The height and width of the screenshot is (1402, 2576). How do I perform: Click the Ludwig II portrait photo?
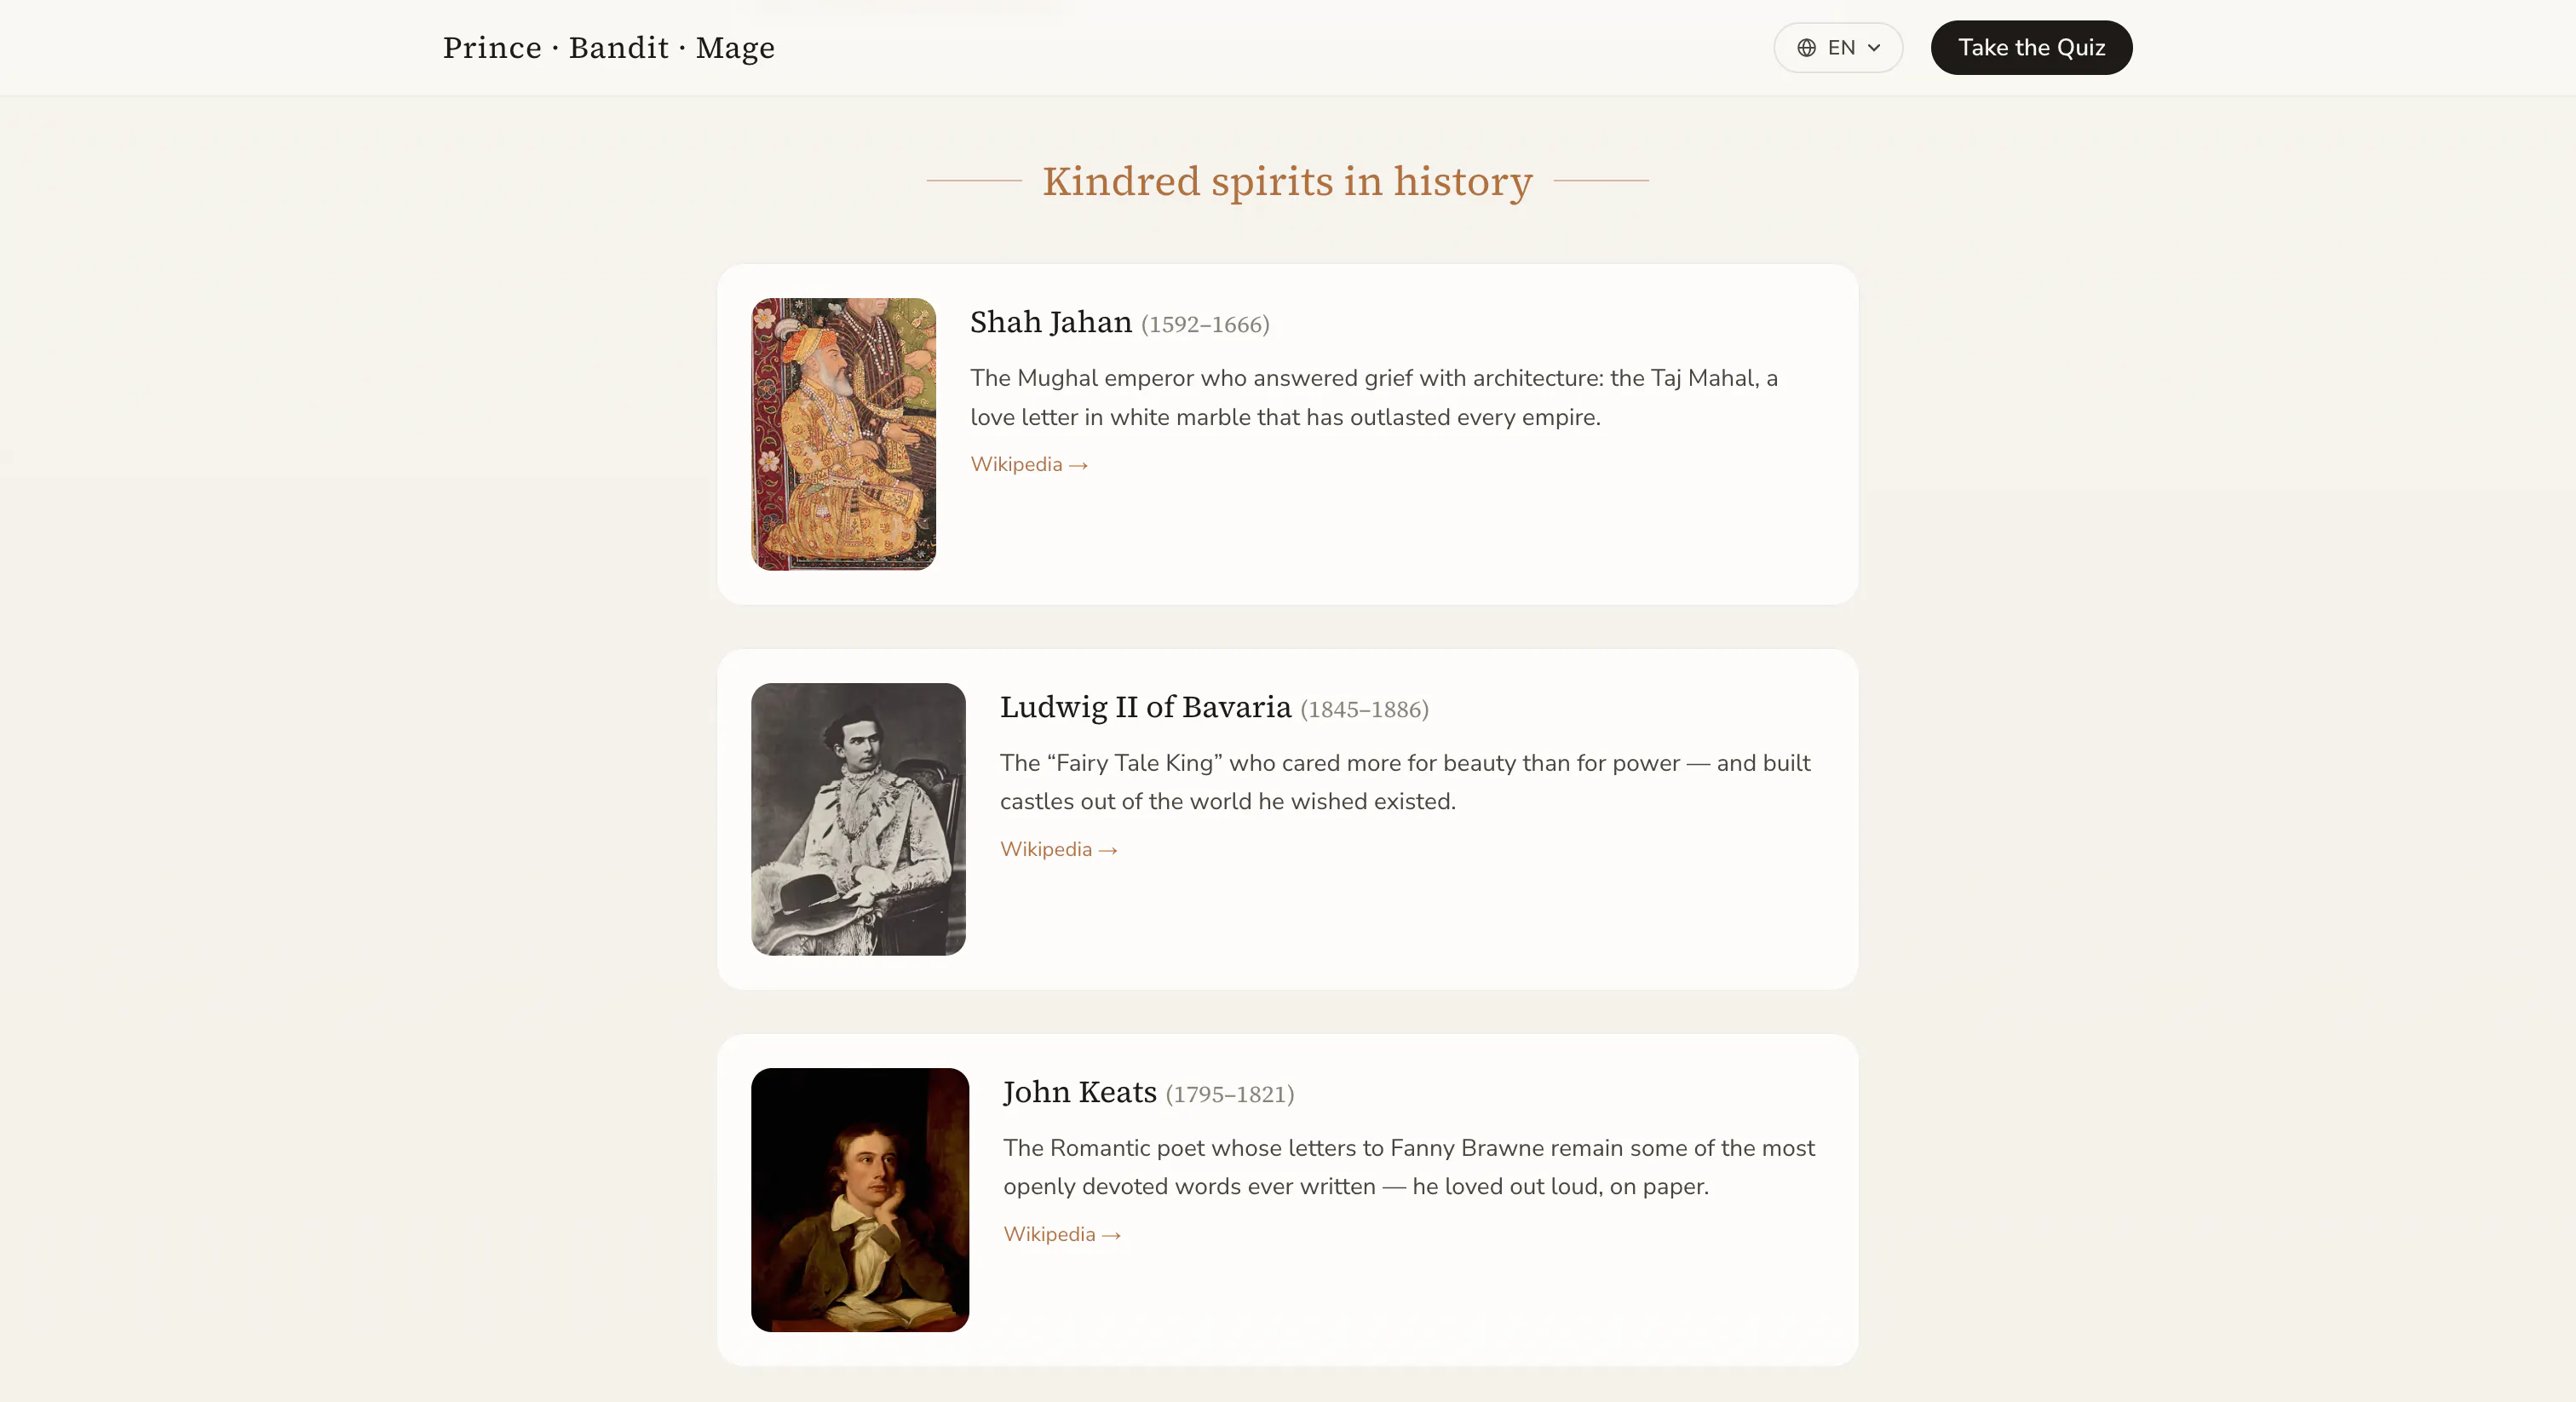tap(858, 819)
